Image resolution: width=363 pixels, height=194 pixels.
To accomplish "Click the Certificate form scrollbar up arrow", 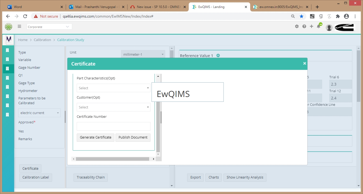I will tap(158, 76).
